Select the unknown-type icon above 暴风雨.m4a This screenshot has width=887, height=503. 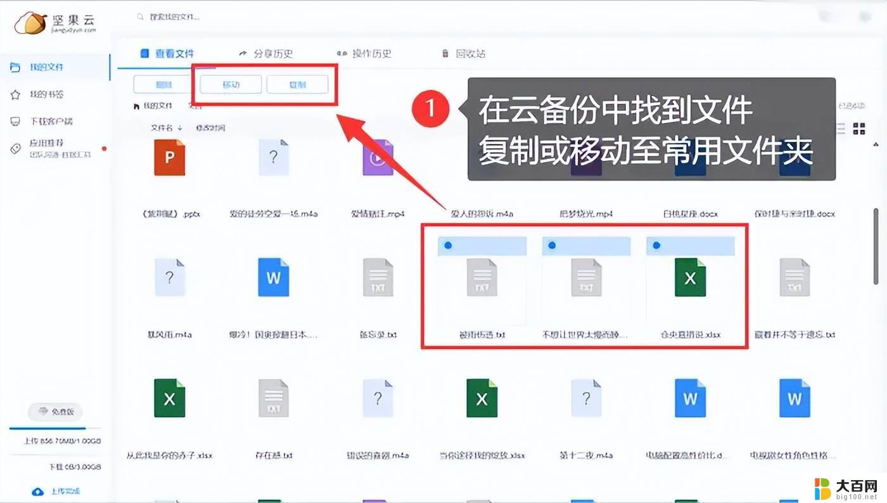[x=170, y=277]
